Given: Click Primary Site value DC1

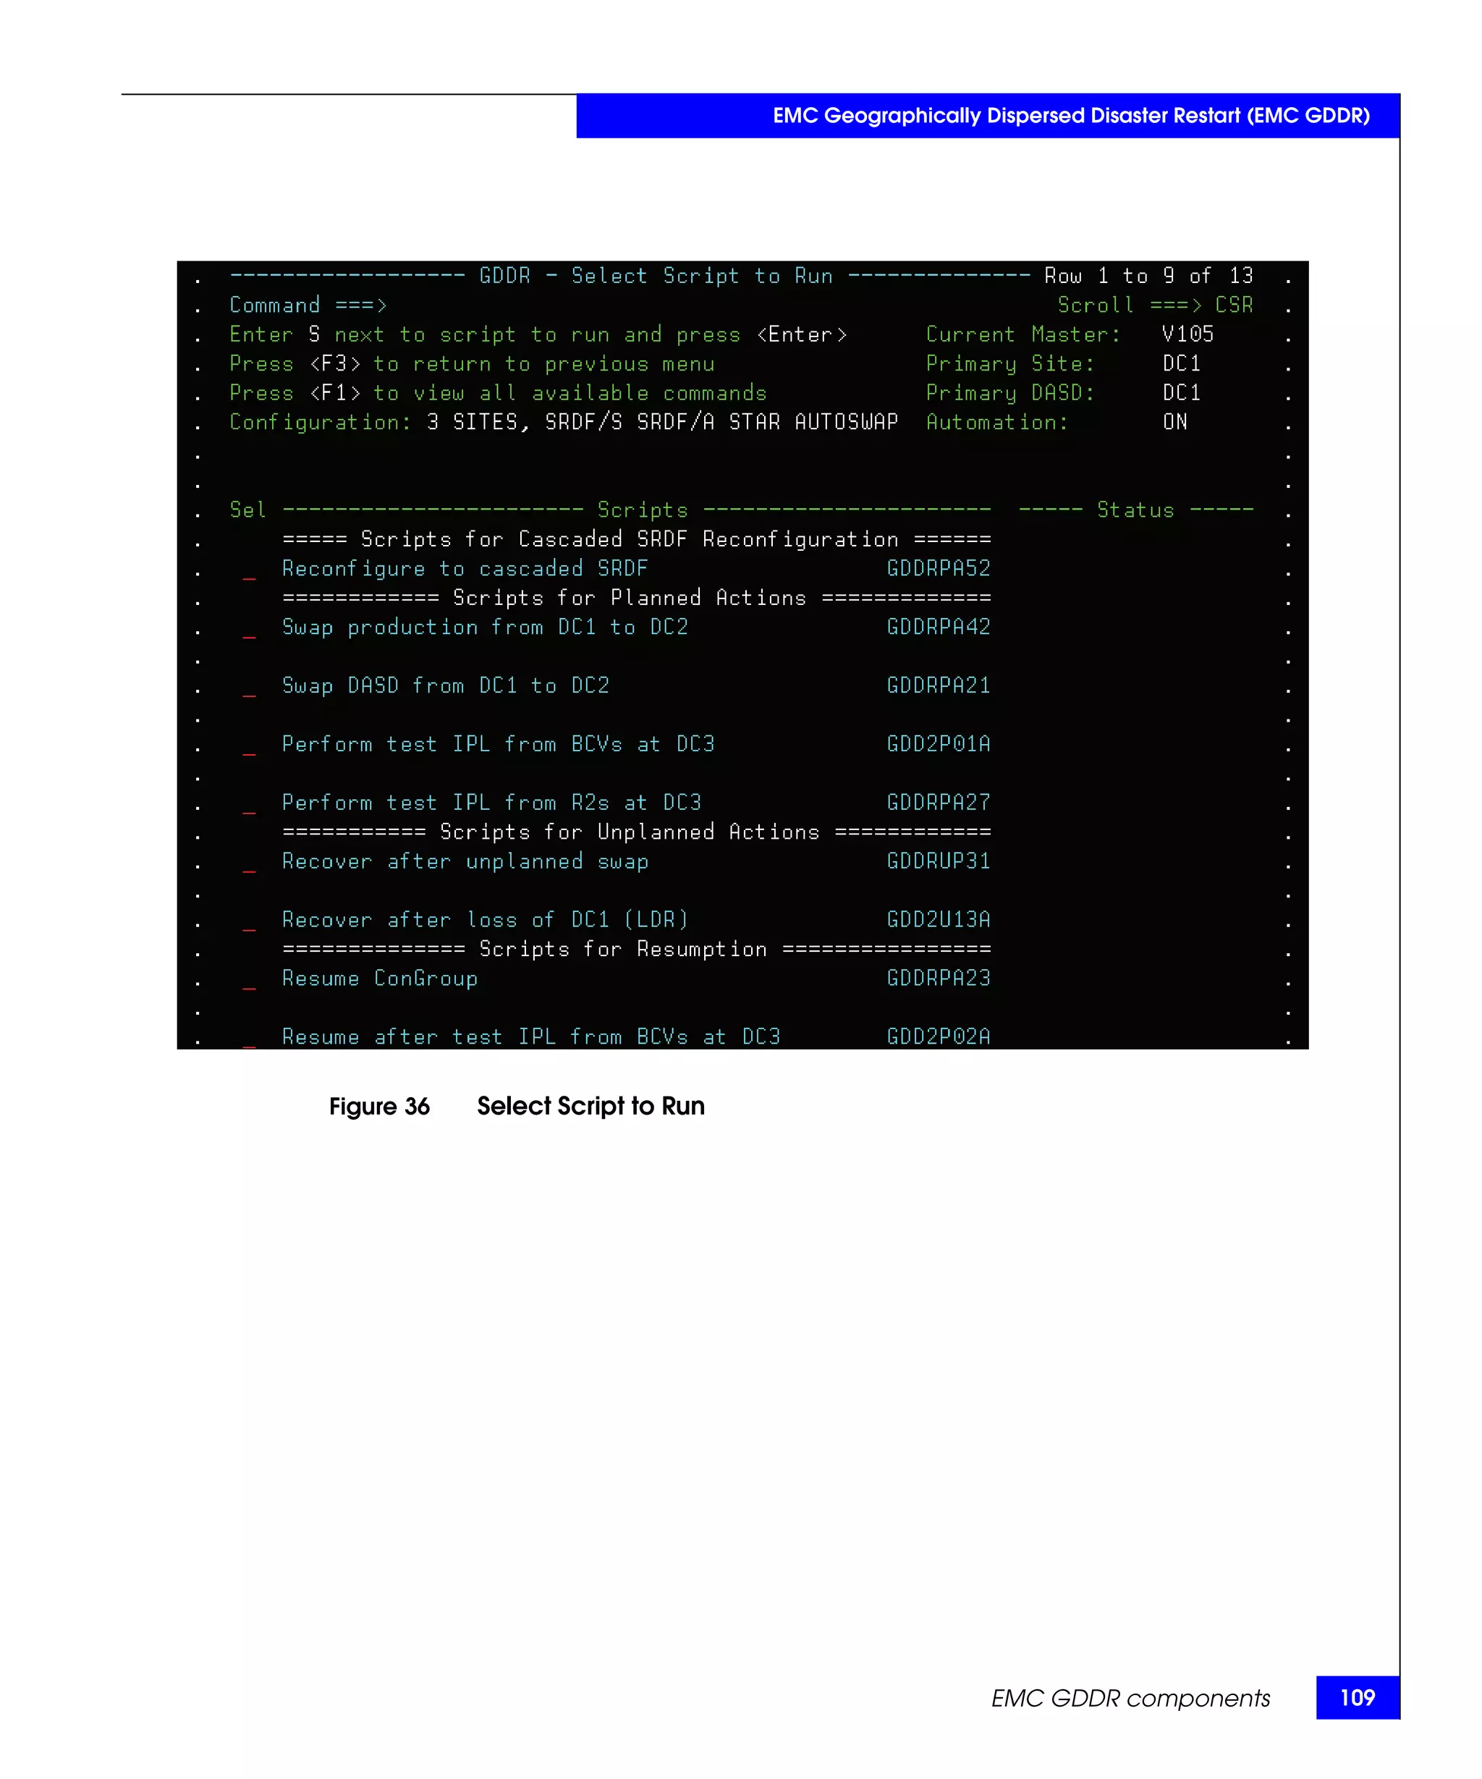Looking at the screenshot, I should (x=1182, y=363).
